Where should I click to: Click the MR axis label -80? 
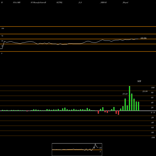(x=152, y=133)
